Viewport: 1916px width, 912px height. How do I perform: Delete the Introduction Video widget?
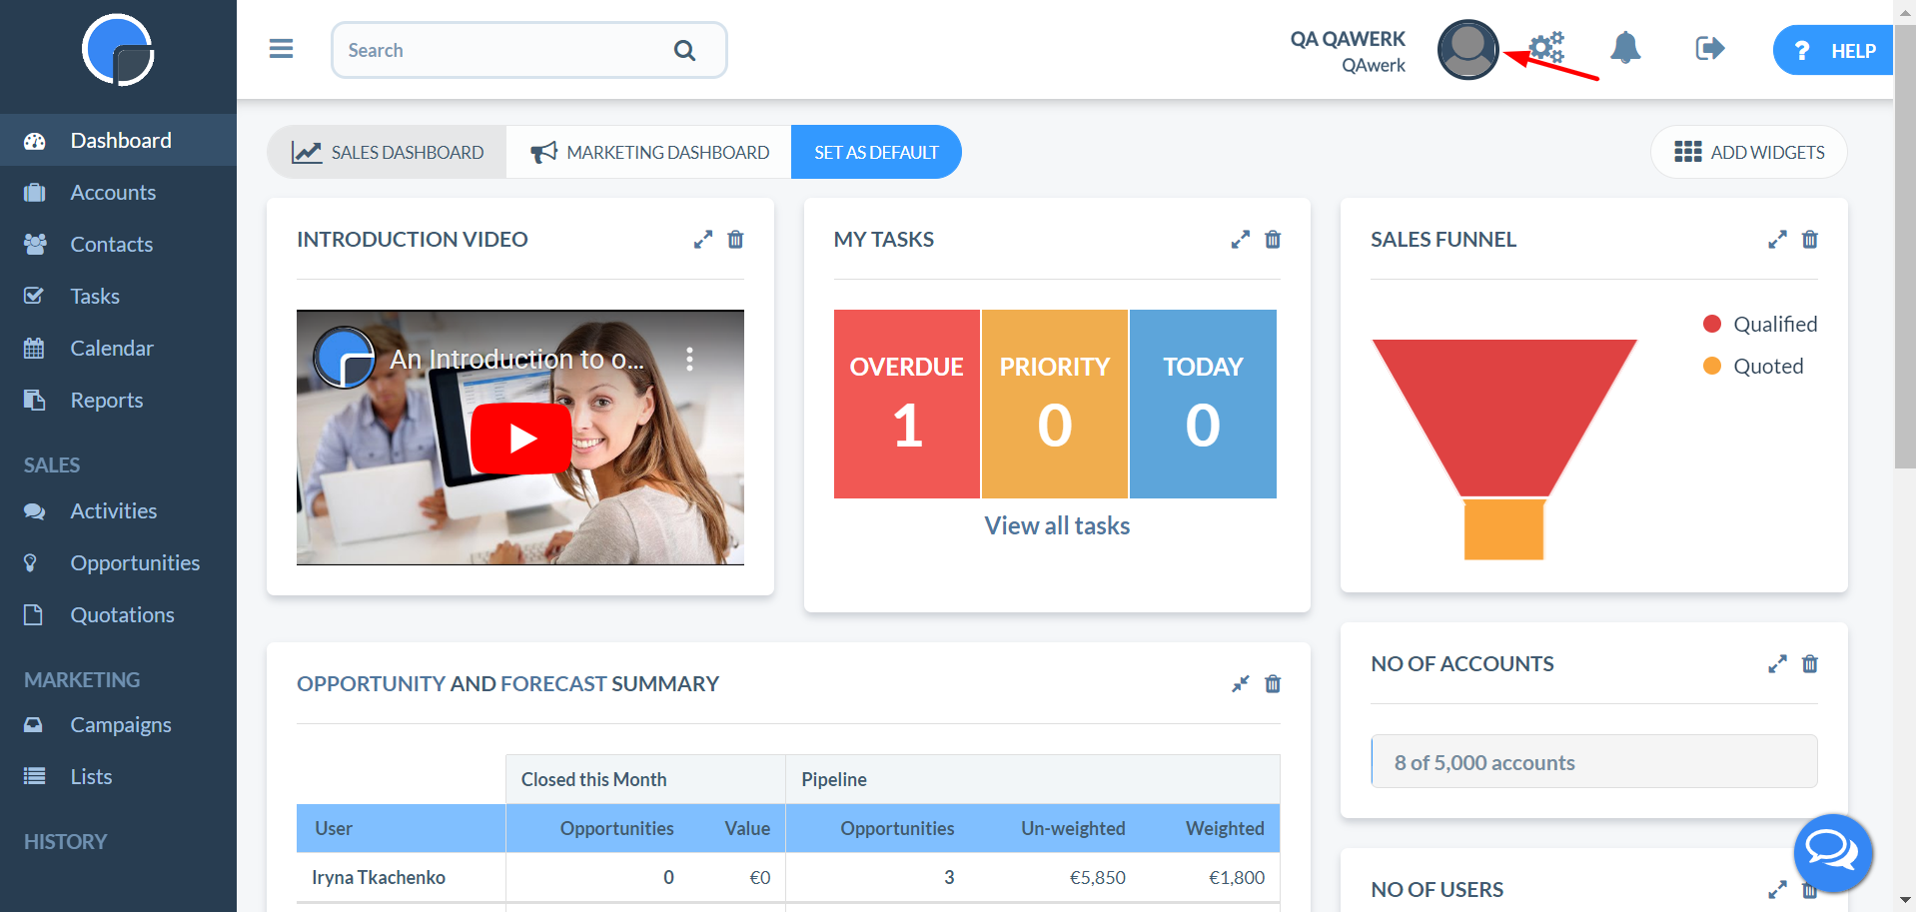(735, 240)
